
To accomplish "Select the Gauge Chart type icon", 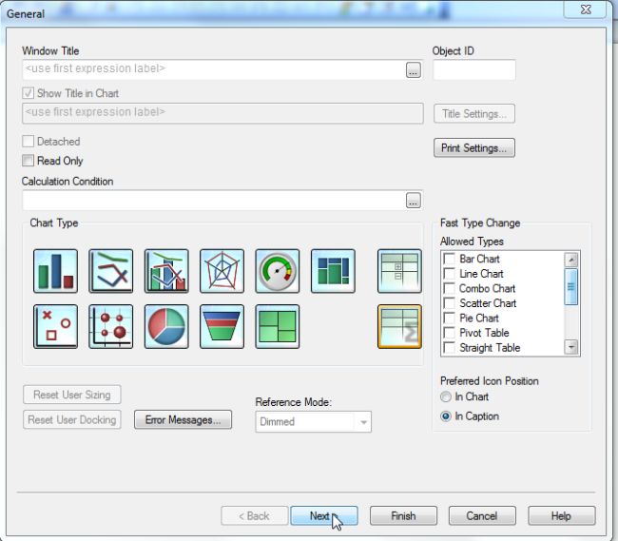I will [x=278, y=271].
